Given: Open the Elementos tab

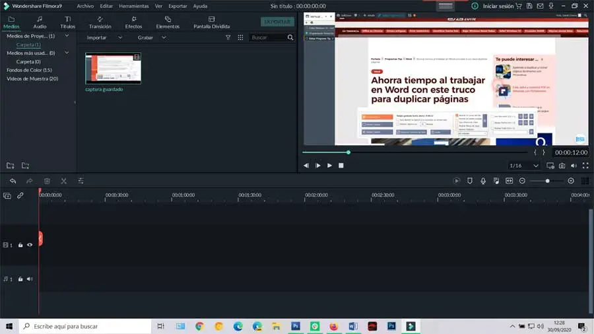Looking at the screenshot, I should (x=168, y=22).
